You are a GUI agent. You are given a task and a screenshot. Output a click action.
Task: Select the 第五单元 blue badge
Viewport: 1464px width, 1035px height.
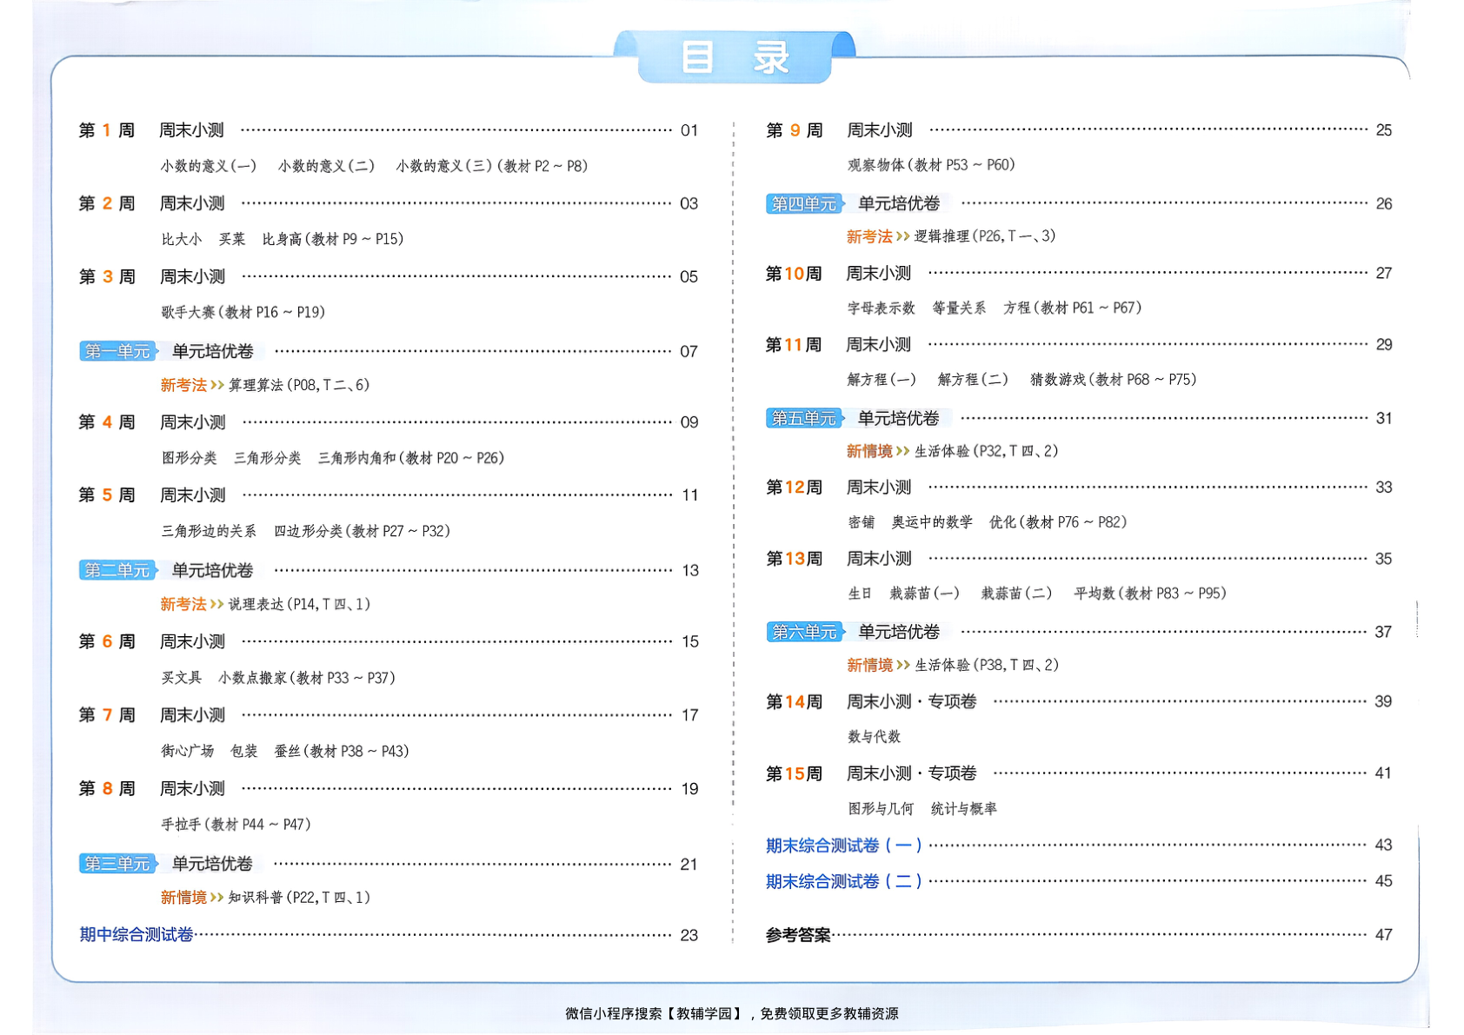tap(804, 418)
